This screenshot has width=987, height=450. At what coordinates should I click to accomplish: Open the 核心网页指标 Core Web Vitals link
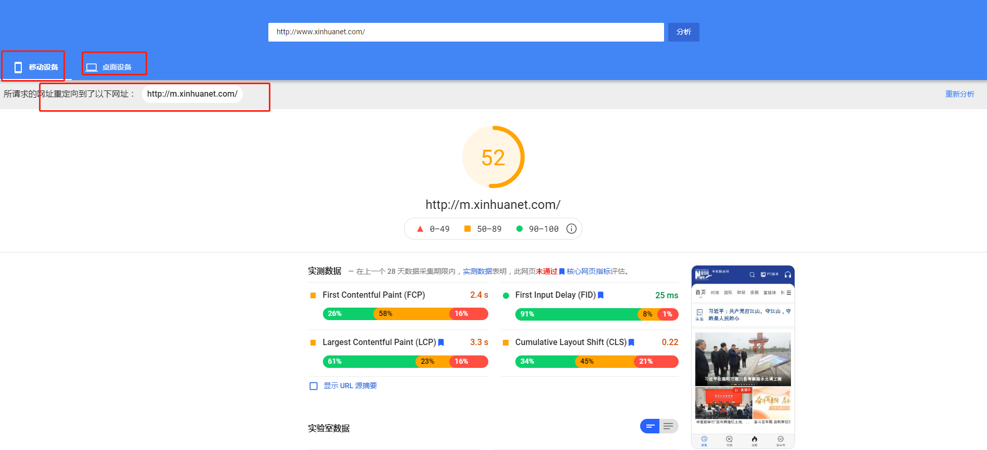[589, 271]
